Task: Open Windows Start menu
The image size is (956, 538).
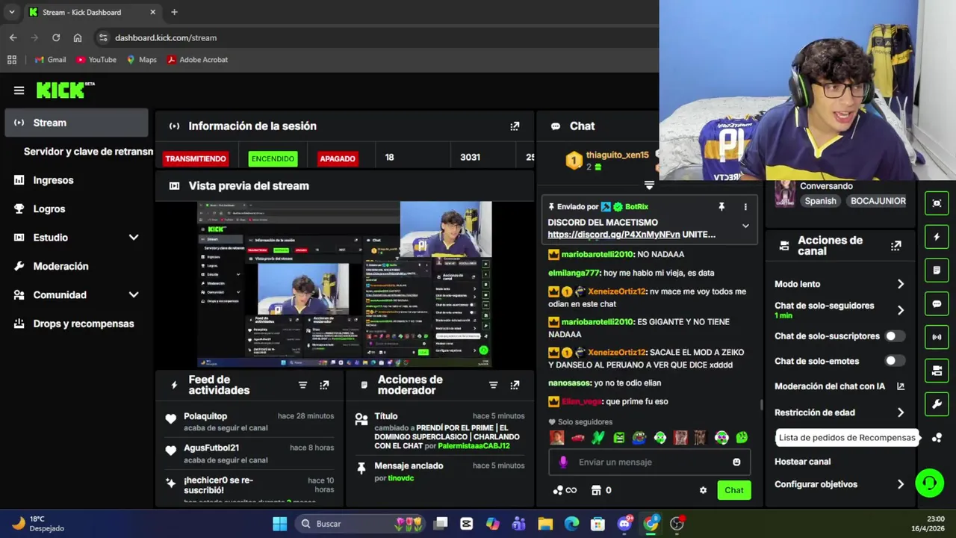Action: click(279, 524)
